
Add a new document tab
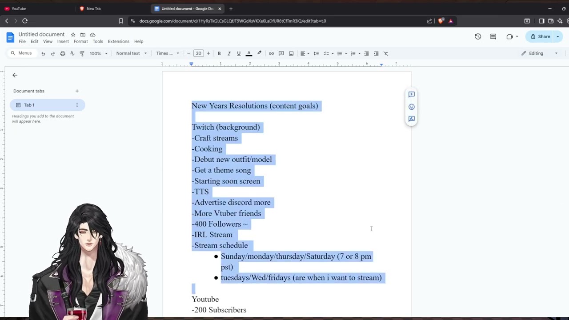(77, 91)
